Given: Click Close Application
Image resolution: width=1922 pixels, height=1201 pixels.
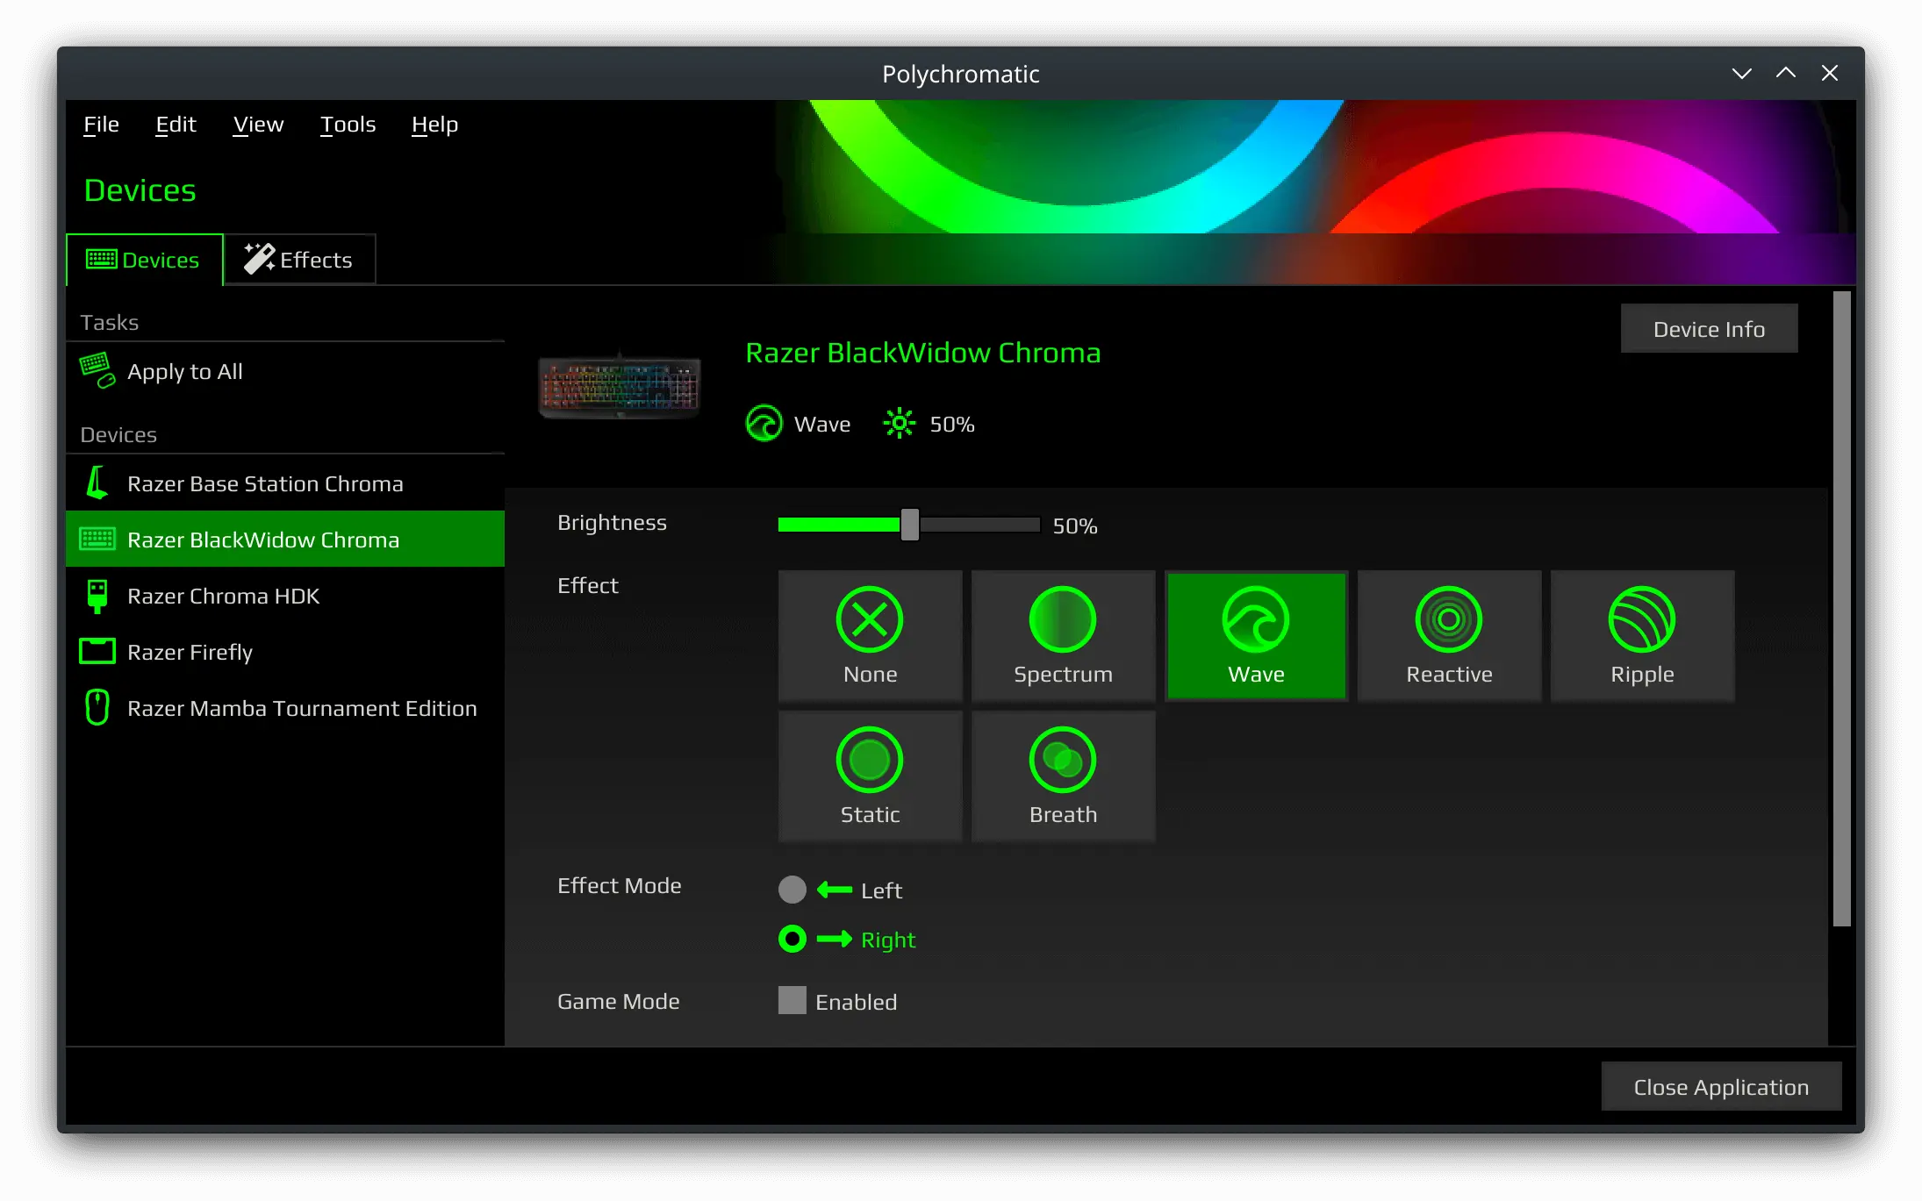Looking at the screenshot, I should point(1720,1086).
